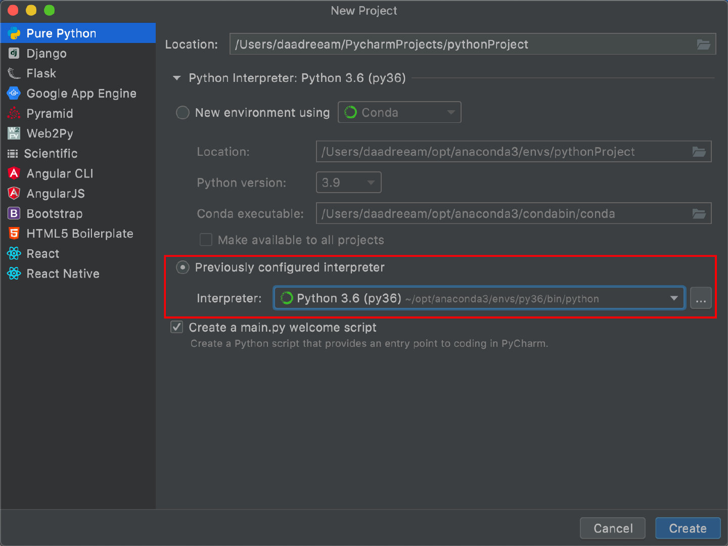The height and width of the screenshot is (546, 728).
Task: Click the React atom icon
Action: click(x=14, y=253)
